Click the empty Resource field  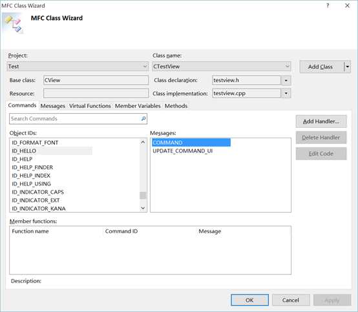coord(96,94)
